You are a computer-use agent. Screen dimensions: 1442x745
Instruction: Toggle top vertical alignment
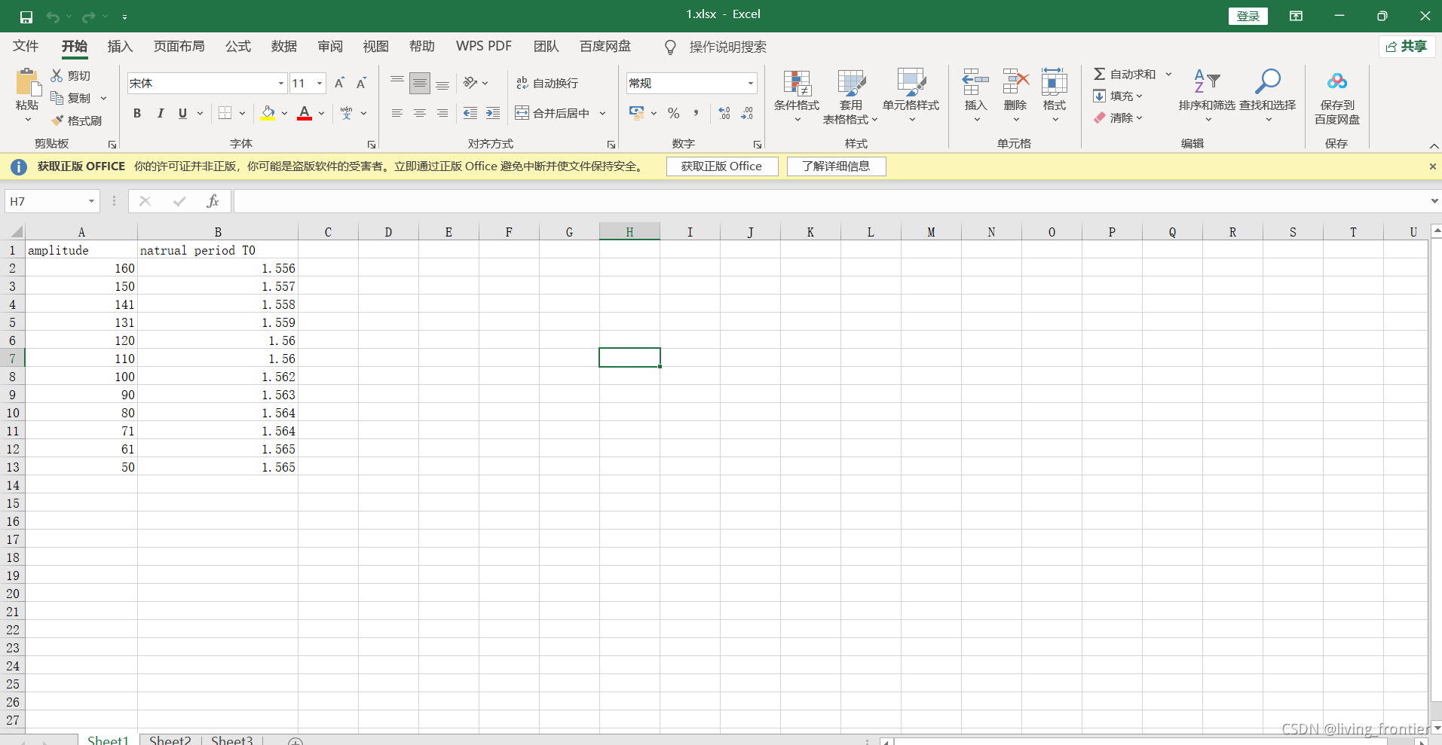(397, 83)
